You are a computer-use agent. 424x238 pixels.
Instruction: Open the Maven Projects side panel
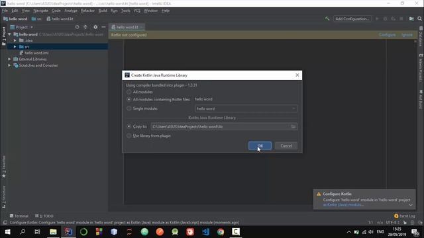[421, 67]
